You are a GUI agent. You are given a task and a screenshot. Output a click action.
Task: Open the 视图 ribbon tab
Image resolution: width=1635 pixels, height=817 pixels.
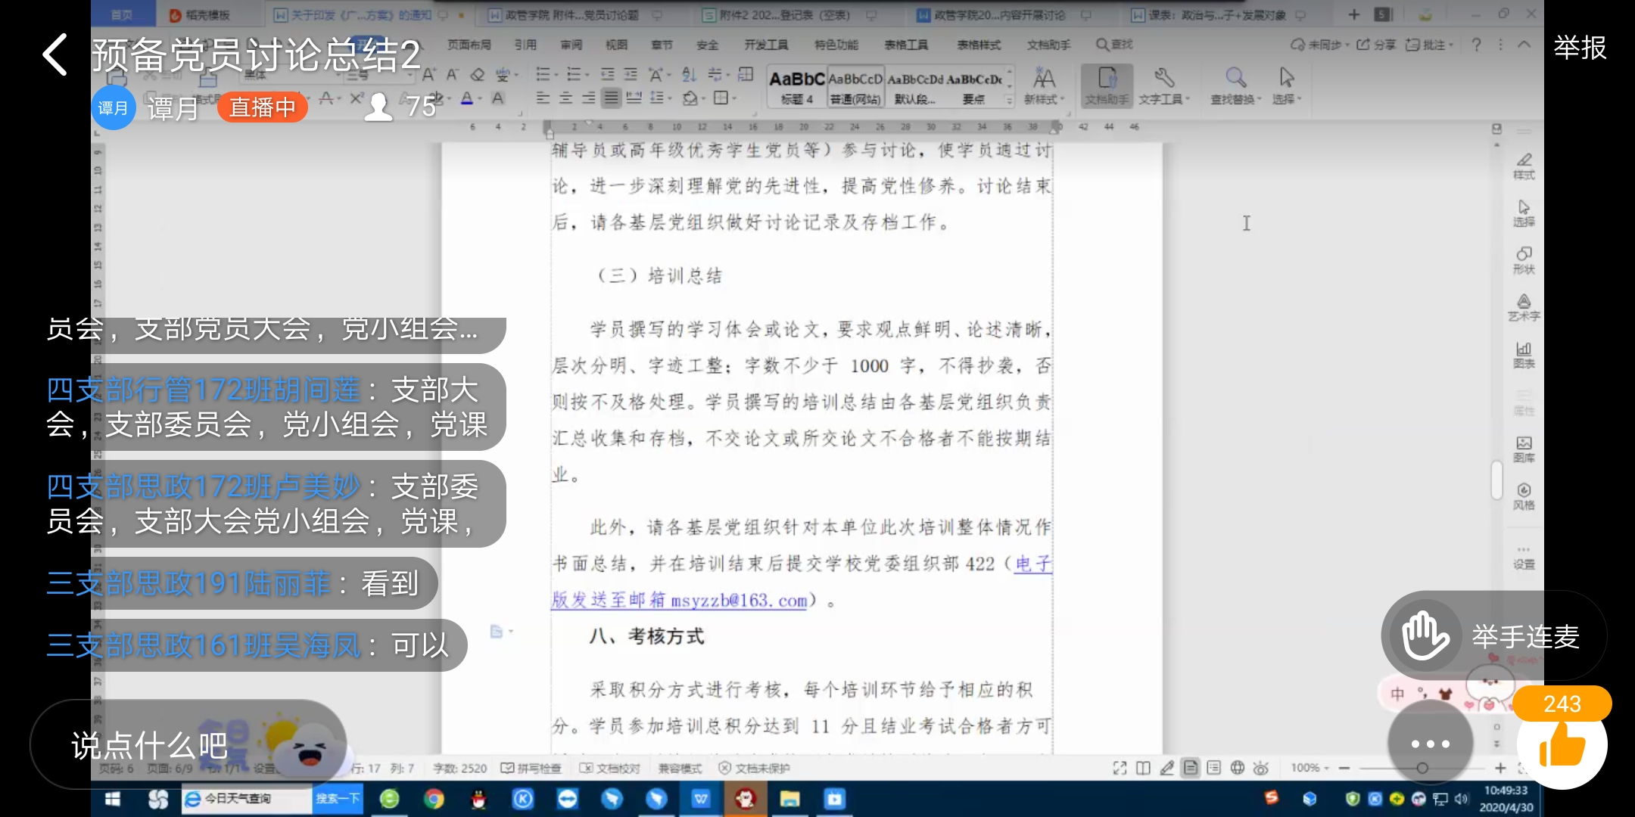pyautogui.click(x=616, y=45)
